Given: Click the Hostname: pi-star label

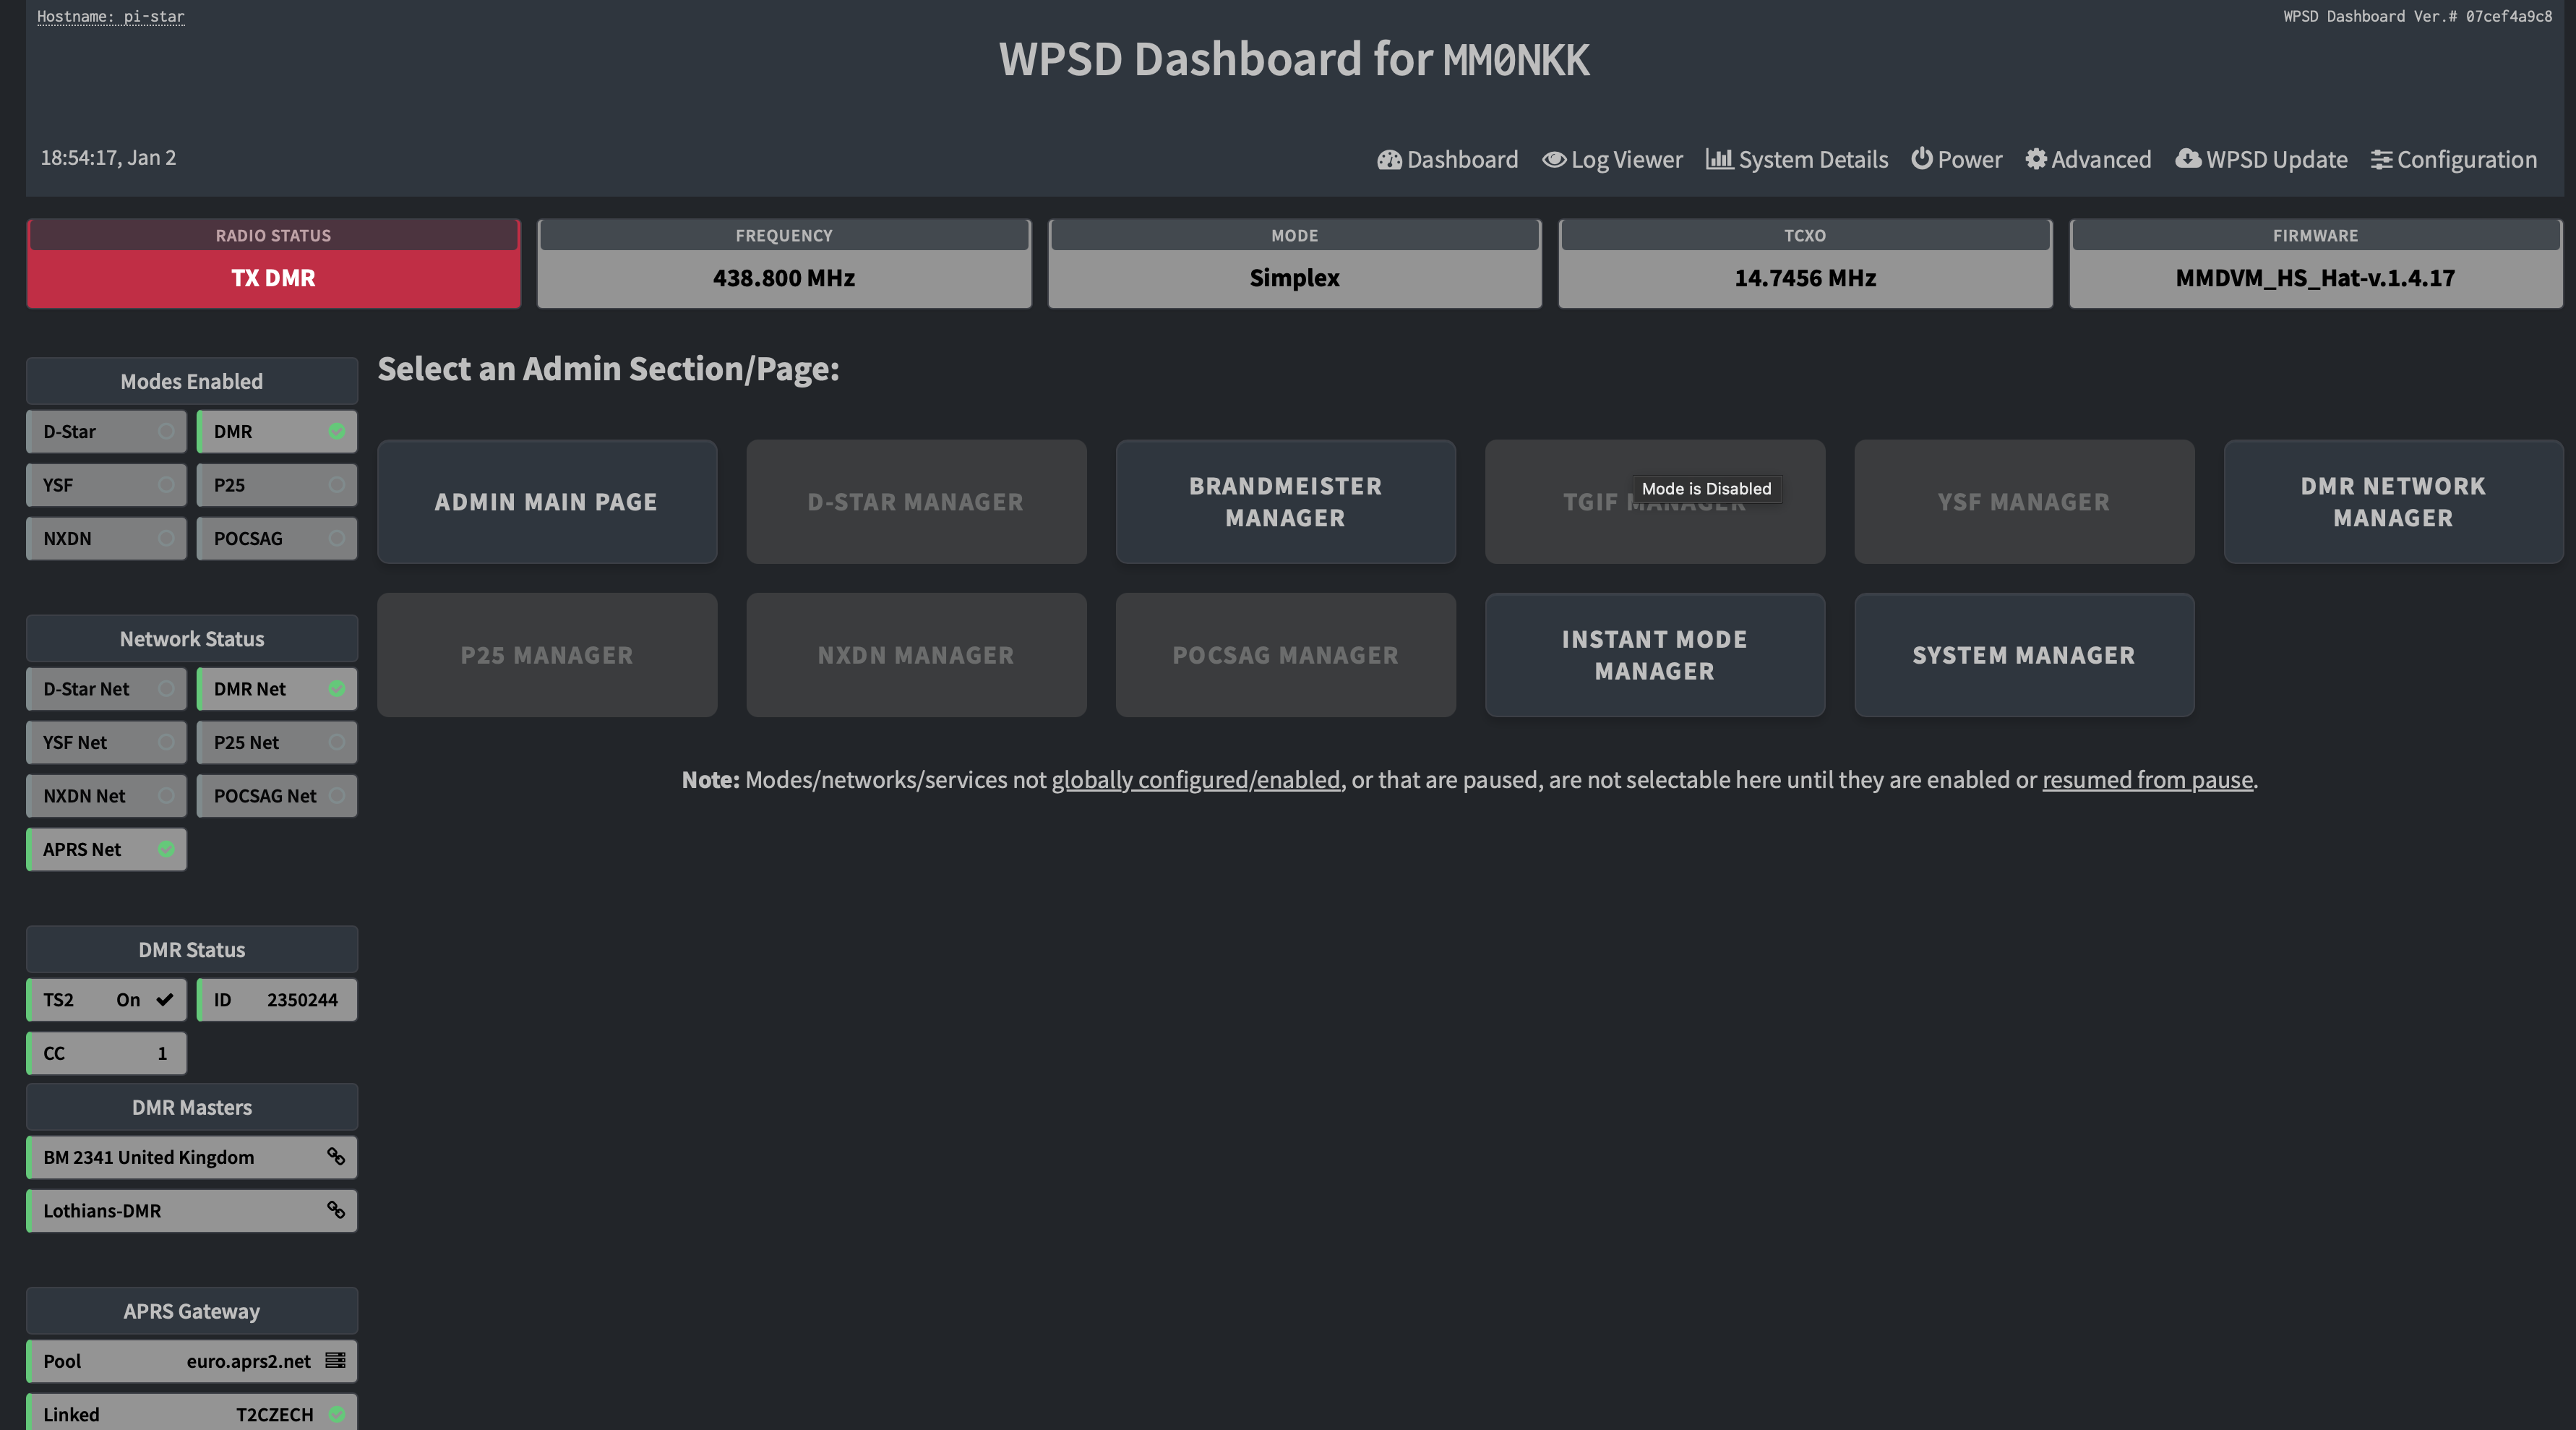Looking at the screenshot, I should pos(111,16).
